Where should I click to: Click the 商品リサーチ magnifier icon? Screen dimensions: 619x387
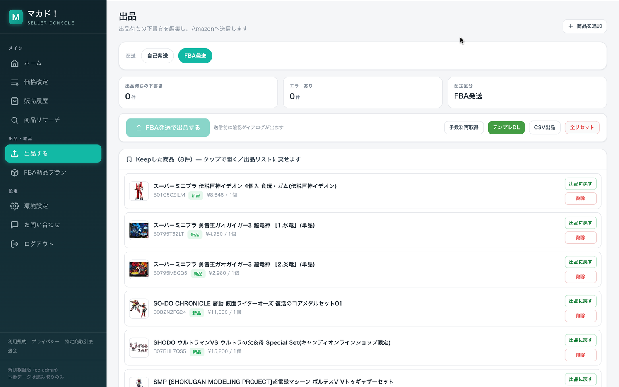pyautogui.click(x=15, y=120)
